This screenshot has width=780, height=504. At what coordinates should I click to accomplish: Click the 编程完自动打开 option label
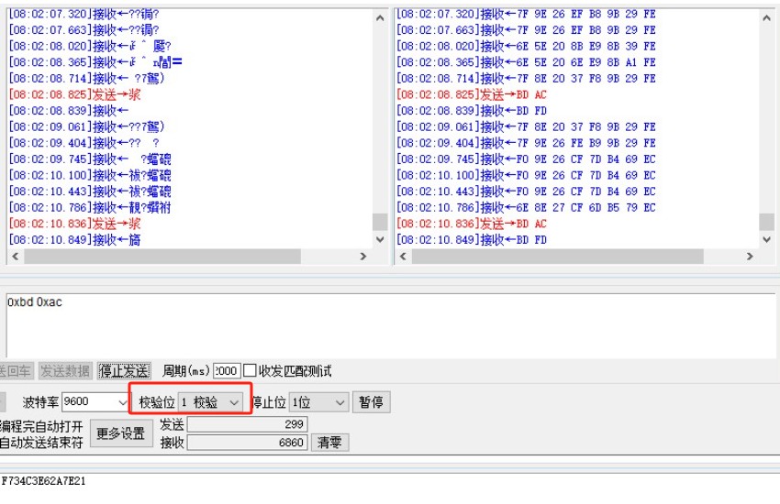point(41,426)
